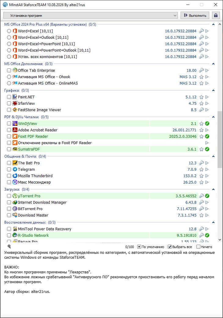Click the key icon for FastStone Image Viewer
The height and width of the screenshot is (318, 223).
pos(201,110)
